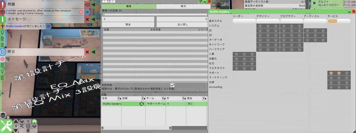Click サポート first gold star

[x=331, y=73]
